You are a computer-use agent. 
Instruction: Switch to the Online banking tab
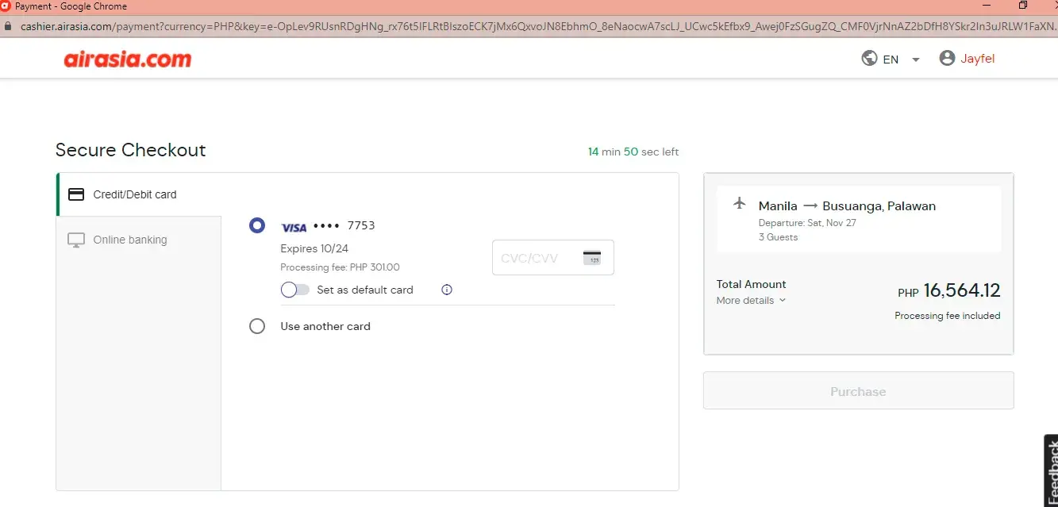pyautogui.click(x=130, y=240)
